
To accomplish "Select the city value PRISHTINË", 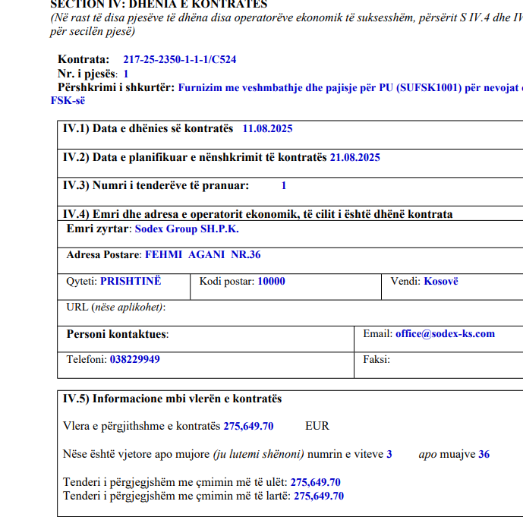I will coord(131,282).
